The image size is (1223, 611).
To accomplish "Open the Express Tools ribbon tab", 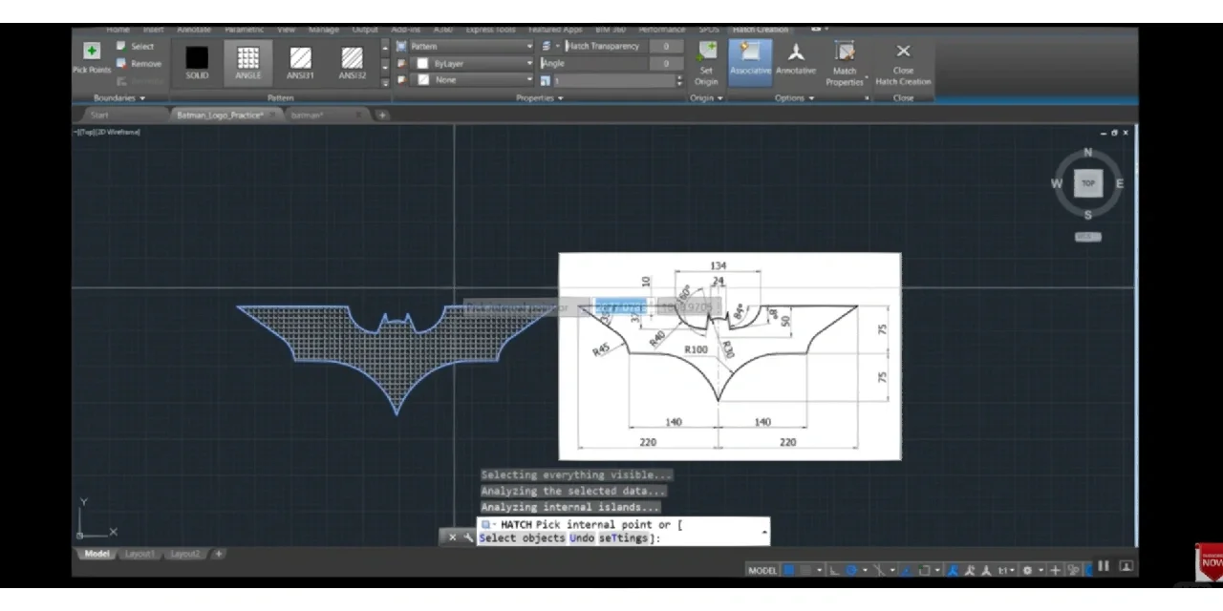I will click(491, 30).
